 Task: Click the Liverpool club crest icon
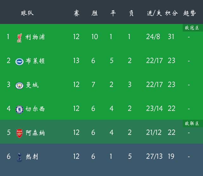(x=19, y=37)
